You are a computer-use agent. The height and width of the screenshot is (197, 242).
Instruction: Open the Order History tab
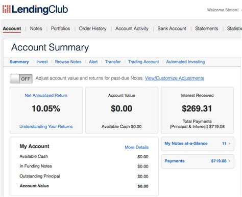click(x=92, y=29)
